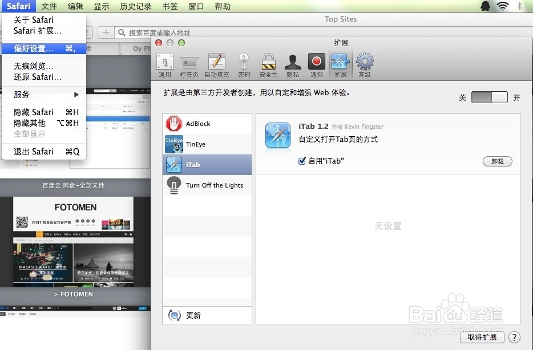This screenshot has width=533, height=350.
Task: Open the 自动填充 AutoFill preferences pane
Action: coord(217,66)
